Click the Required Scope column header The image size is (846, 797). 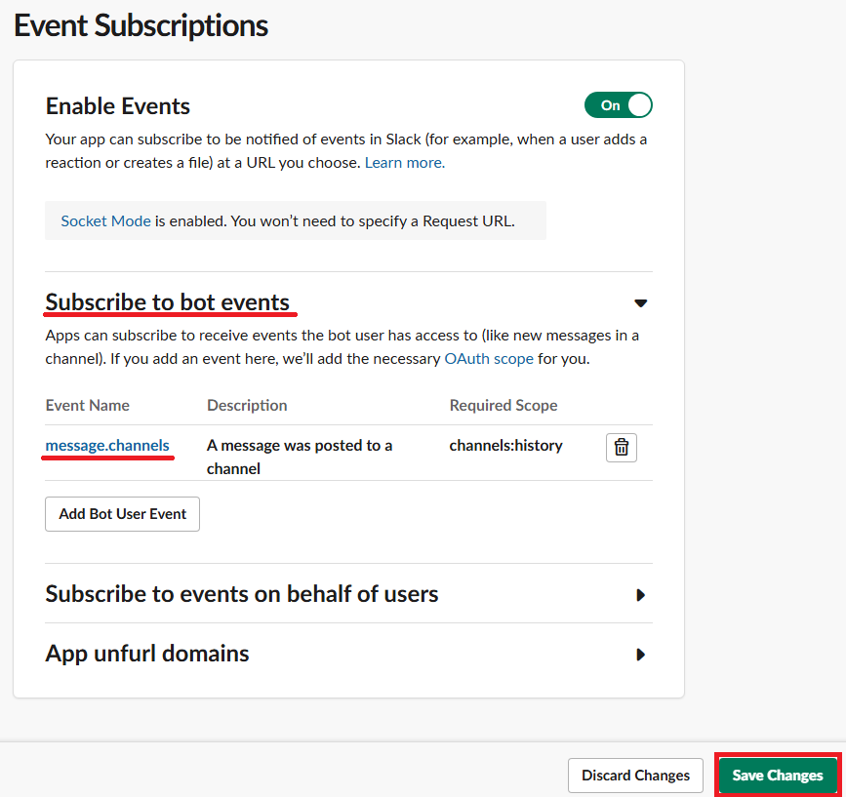pos(503,405)
